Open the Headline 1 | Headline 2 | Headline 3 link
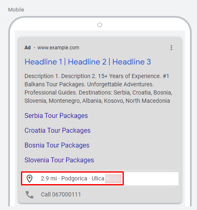197x210 pixels. [88, 62]
